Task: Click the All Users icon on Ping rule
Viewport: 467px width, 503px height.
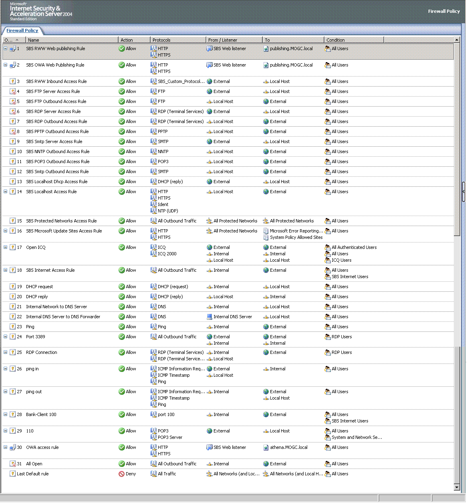Action: pos(327,327)
